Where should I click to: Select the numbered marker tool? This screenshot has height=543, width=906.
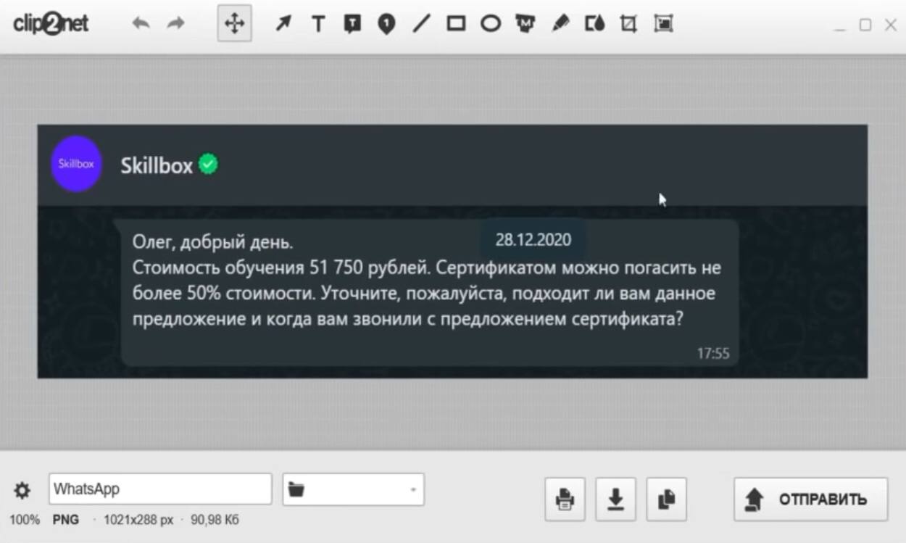[x=387, y=24]
